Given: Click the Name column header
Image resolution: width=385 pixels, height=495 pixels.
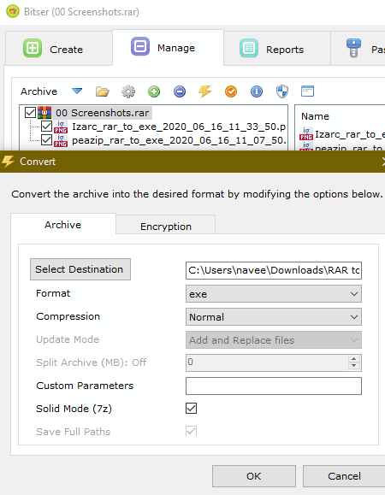Looking at the screenshot, I should pyautogui.click(x=315, y=116).
